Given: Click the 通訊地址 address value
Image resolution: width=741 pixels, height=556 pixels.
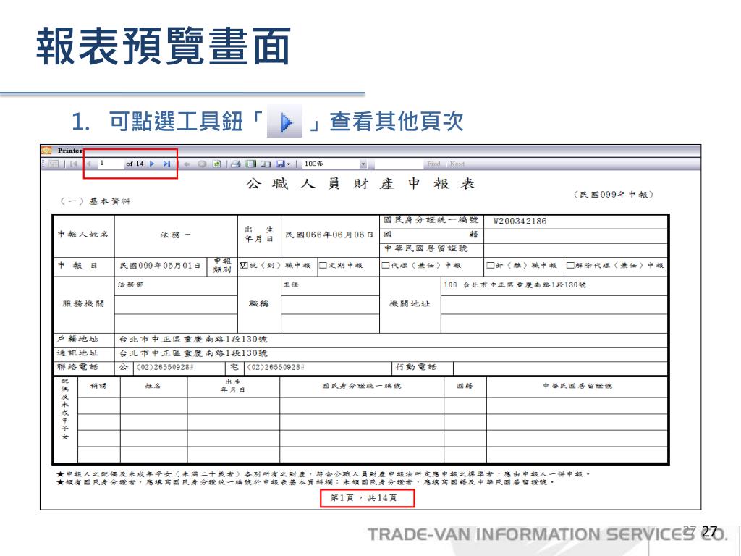Looking at the screenshot, I should (193, 353).
